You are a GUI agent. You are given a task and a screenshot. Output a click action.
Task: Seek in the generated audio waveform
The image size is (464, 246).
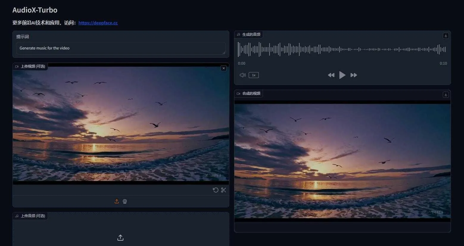[x=342, y=49]
